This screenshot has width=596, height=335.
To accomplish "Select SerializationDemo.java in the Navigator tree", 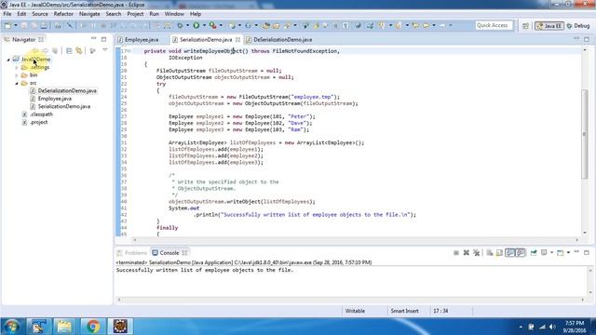I will point(64,106).
